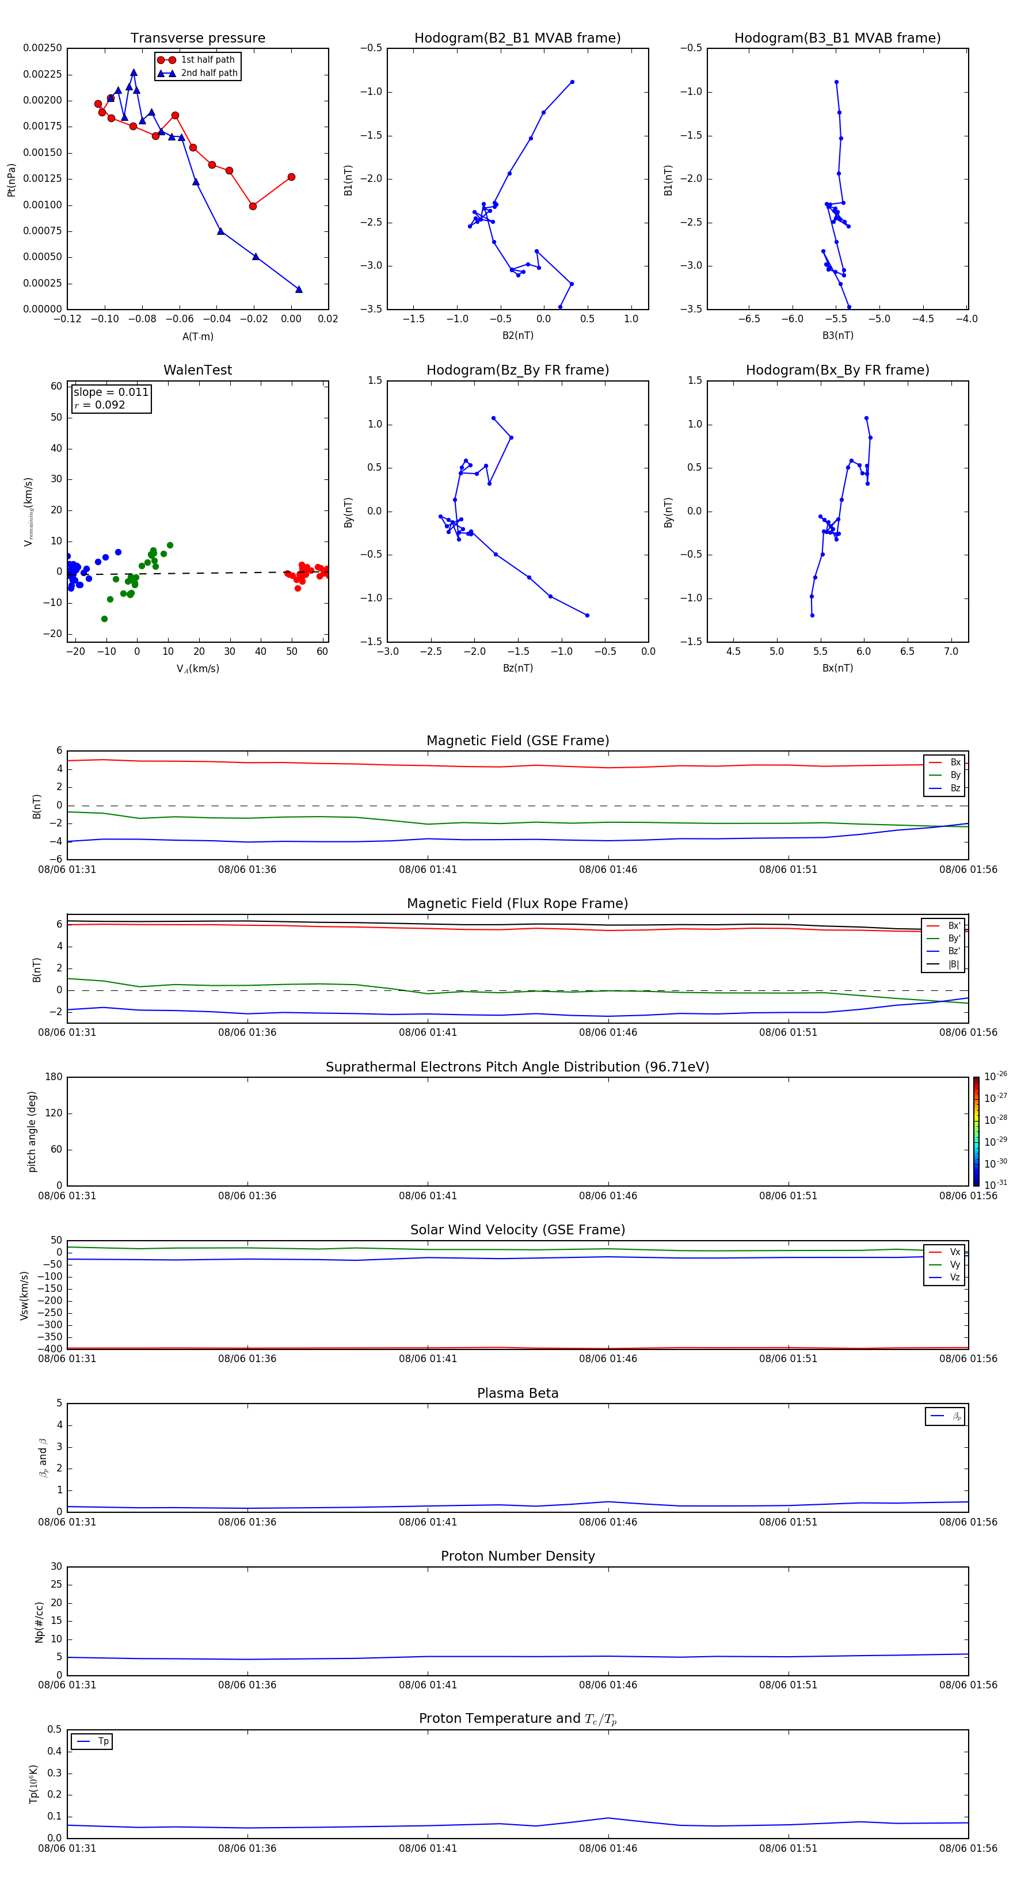Select By in GSE legend
Screen dimensions: 1036x1899
tap(944, 775)
